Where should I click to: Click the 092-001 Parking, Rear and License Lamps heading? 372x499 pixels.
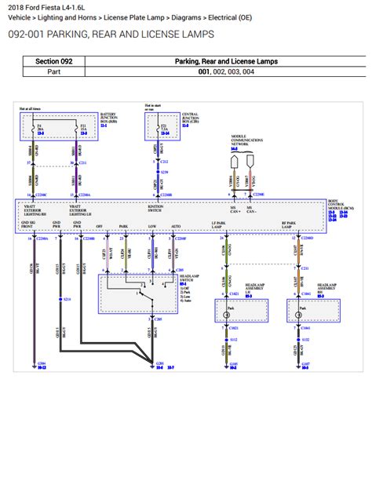[x=111, y=34]
